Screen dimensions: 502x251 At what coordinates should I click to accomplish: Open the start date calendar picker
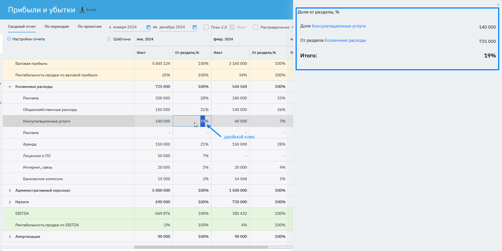(148, 27)
